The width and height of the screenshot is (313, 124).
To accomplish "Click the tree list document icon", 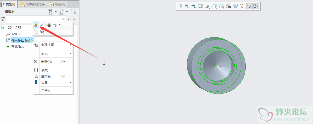I will 61,12.
